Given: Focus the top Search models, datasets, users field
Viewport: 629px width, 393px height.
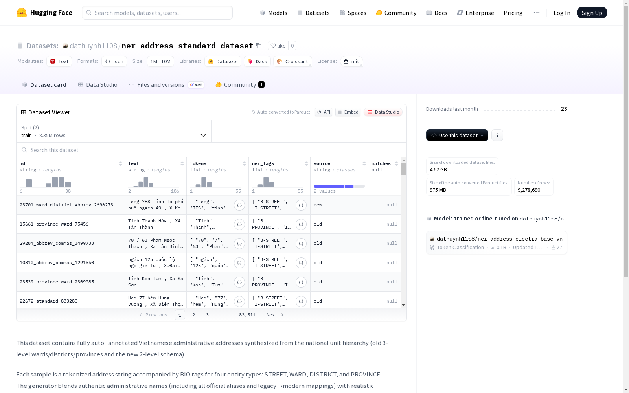Looking at the screenshot, I should (x=157, y=13).
